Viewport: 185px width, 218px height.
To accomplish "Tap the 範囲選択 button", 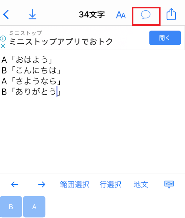I will coord(75,185).
